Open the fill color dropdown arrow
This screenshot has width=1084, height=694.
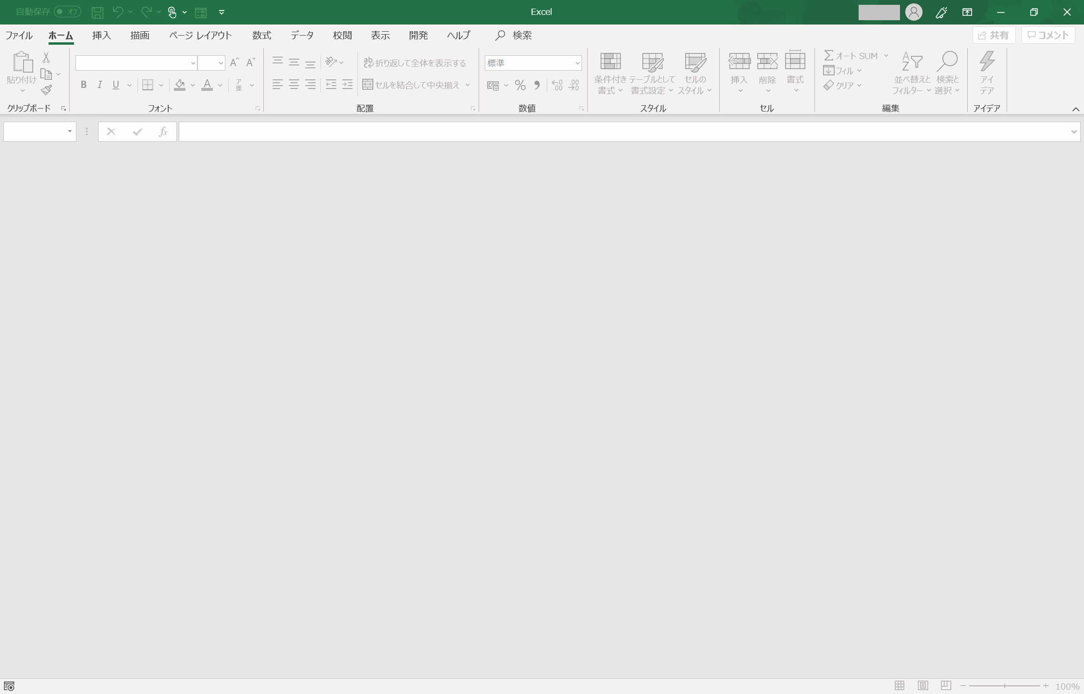click(x=193, y=85)
